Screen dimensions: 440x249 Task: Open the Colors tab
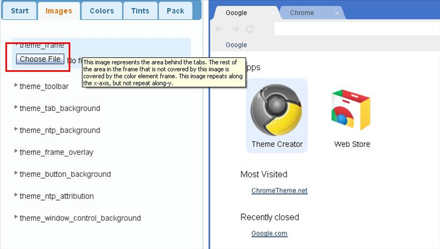click(x=102, y=11)
